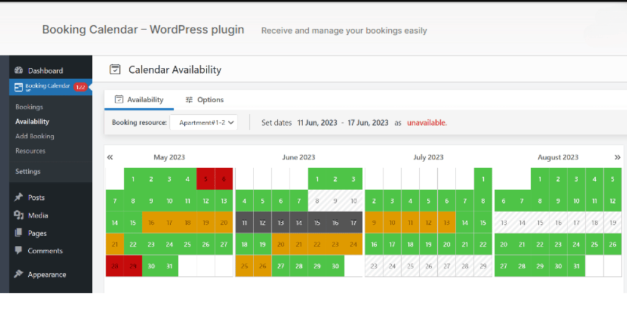The image size is (627, 329).
Task: Open Add Booking submenu item
Action: (35, 136)
